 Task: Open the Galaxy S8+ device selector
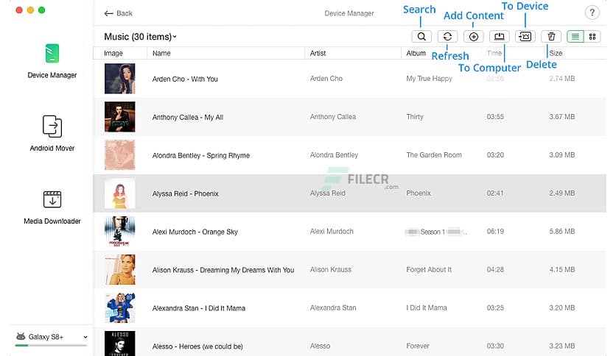[x=52, y=337]
